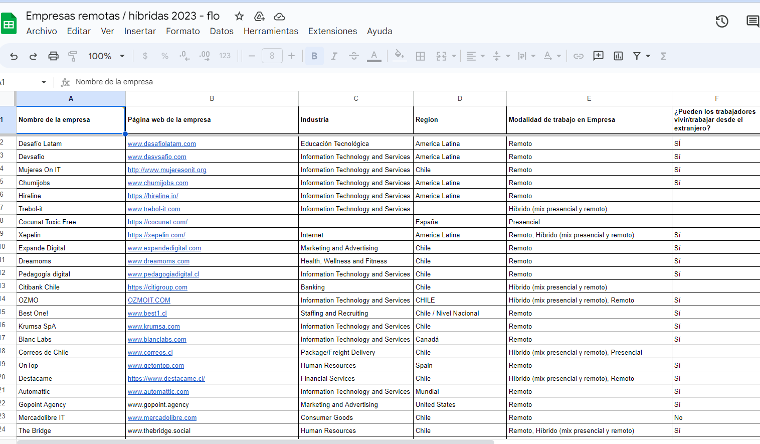Open the text color picker

tap(374, 56)
